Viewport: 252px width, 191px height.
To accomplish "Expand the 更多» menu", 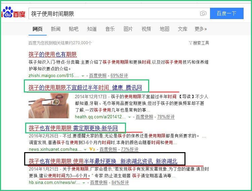I will (x=201, y=29).
